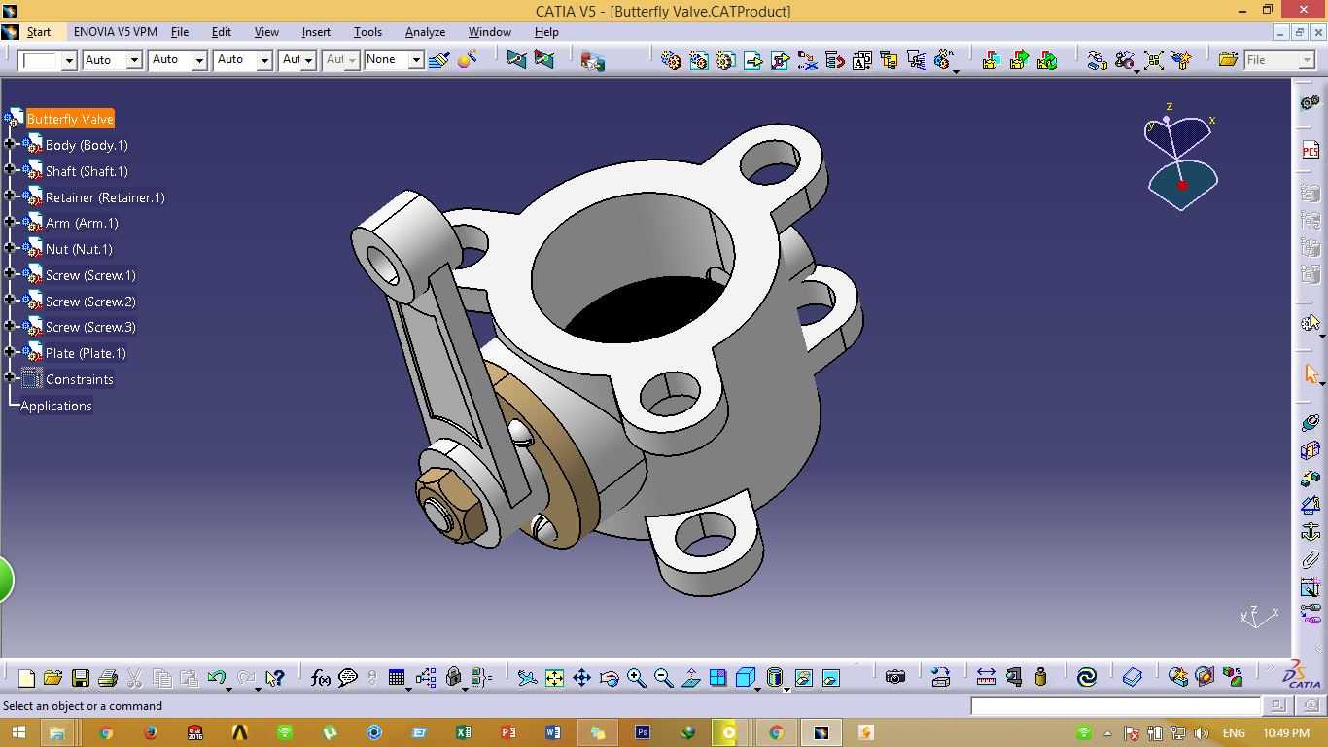Click the Normal View icon
The image size is (1328, 747).
[690, 678]
